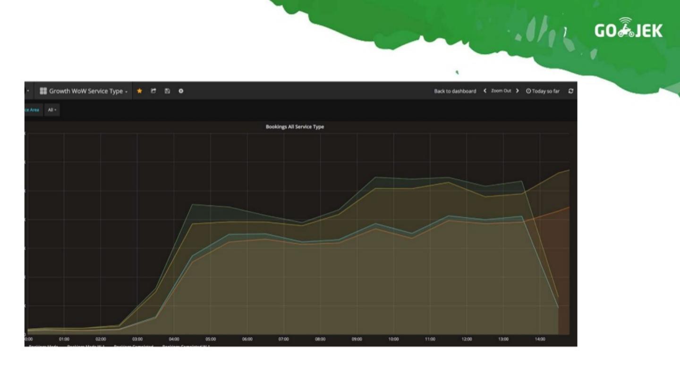This screenshot has width=680, height=382.
Task: Click the 14:00 marker on the time axis
Action: (540, 339)
